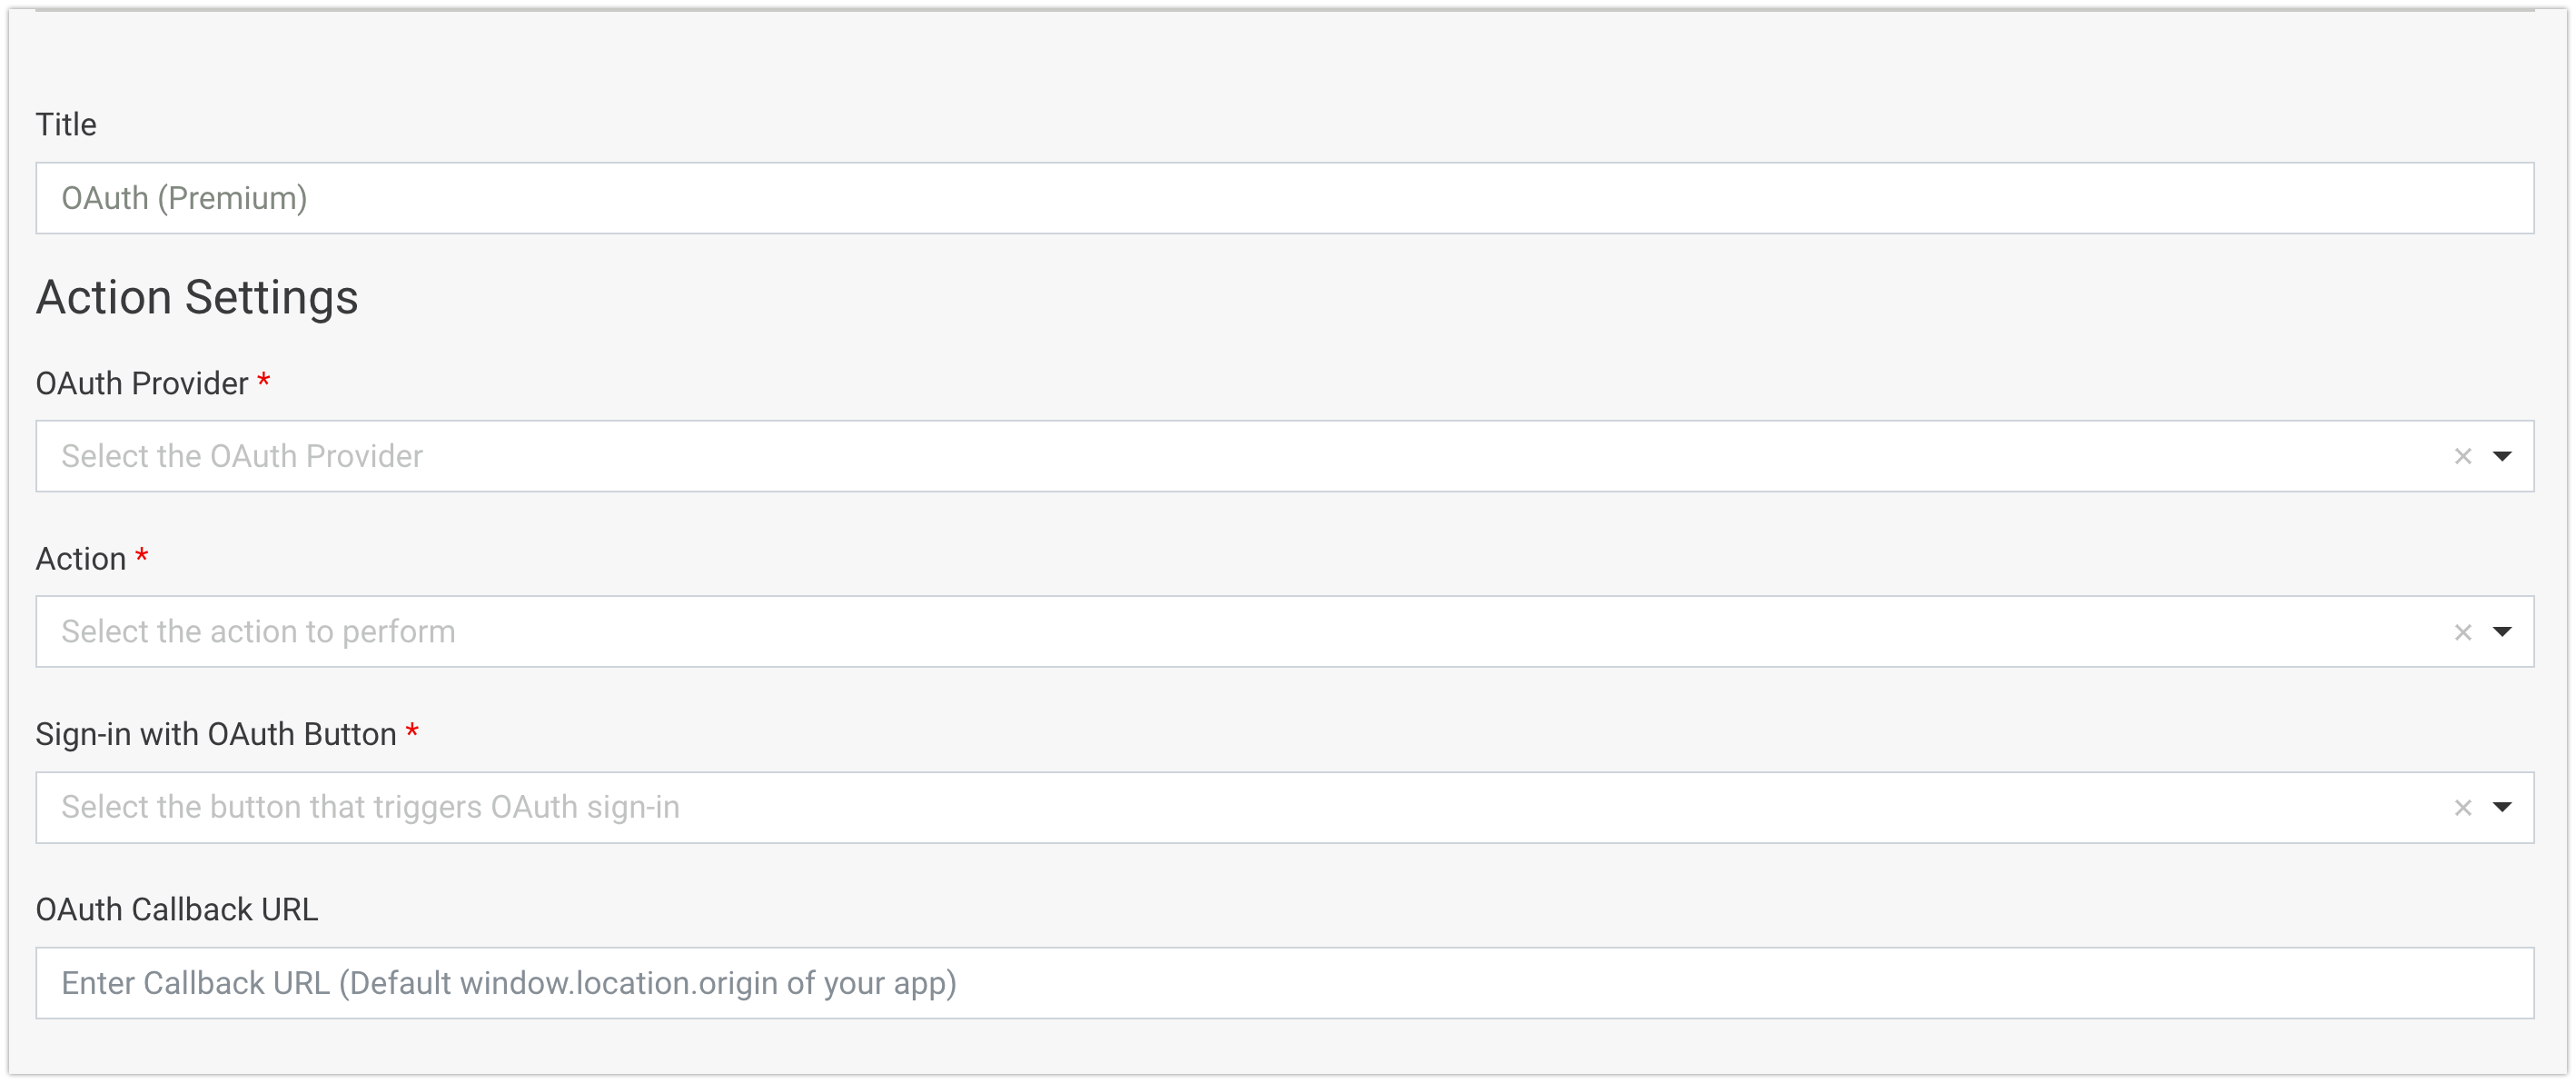The width and height of the screenshot is (2576, 1083).
Task: Click the Title field label
Action: coord(66,125)
